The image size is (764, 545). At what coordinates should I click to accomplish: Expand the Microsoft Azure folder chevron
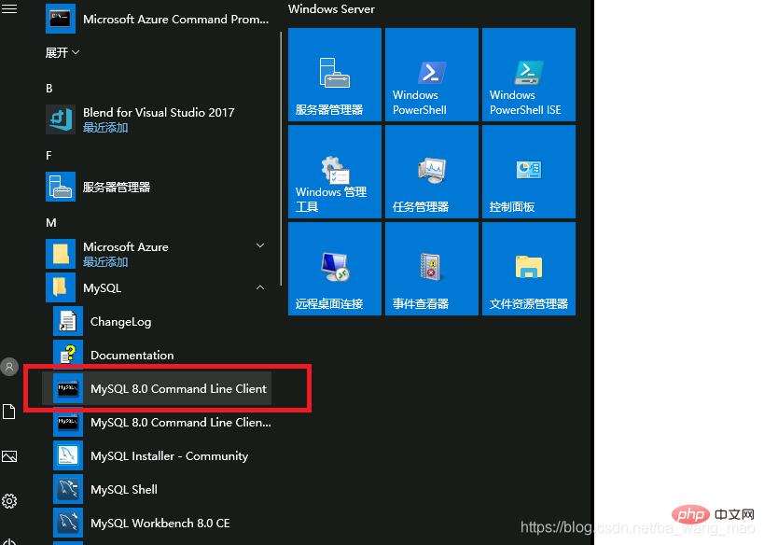point(260,245)
